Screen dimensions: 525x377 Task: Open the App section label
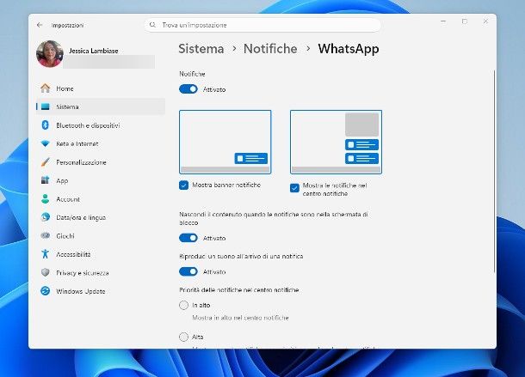62,181
